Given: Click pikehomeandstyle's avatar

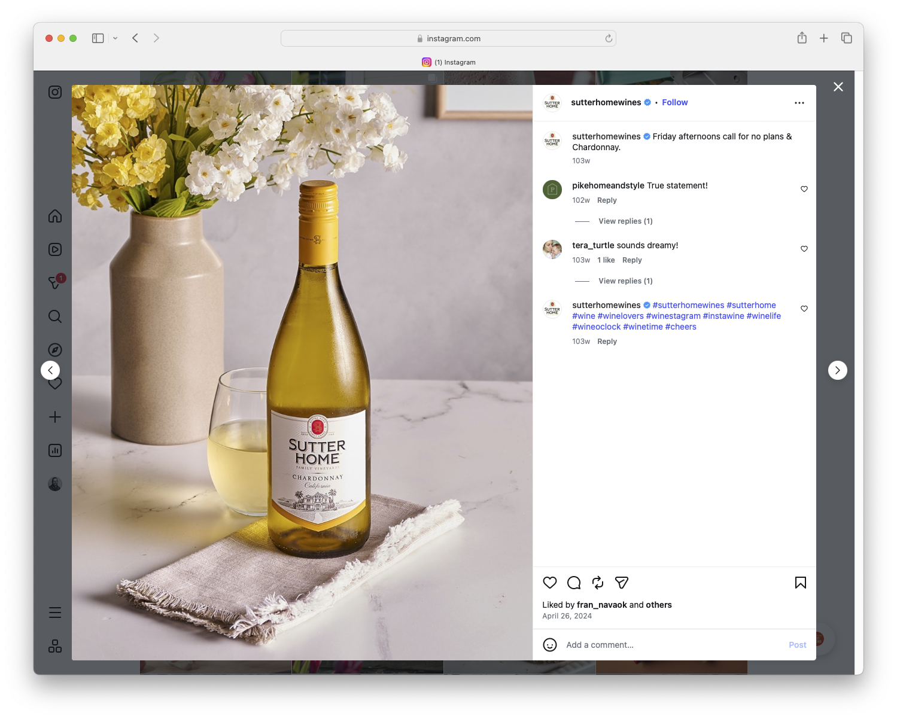Looking at the screenshot, I should (x=552, y=190).
